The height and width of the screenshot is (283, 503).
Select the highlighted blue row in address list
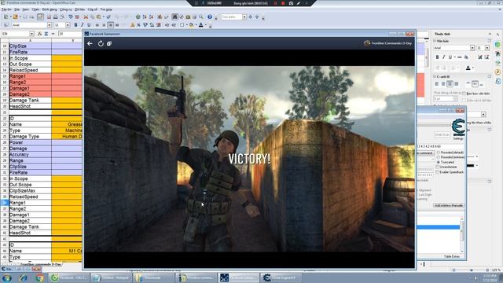tap(439, 227)
